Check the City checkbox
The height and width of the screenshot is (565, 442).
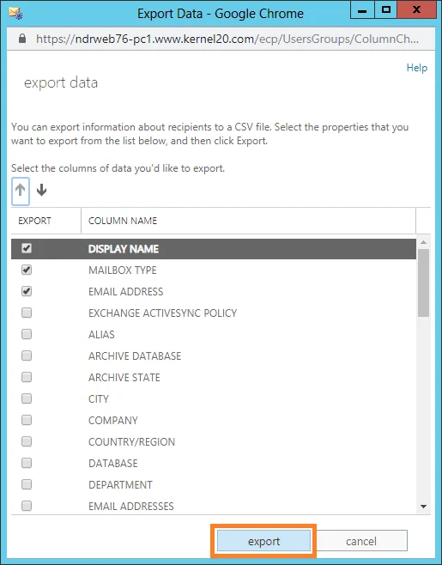tap(27, 398)
